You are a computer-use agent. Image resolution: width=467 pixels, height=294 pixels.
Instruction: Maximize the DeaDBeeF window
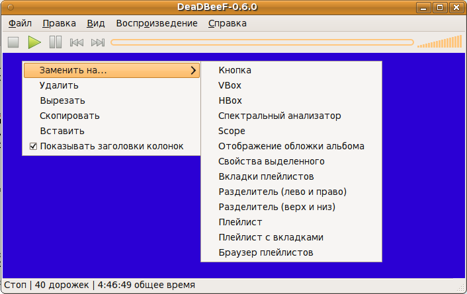[440, 7]
